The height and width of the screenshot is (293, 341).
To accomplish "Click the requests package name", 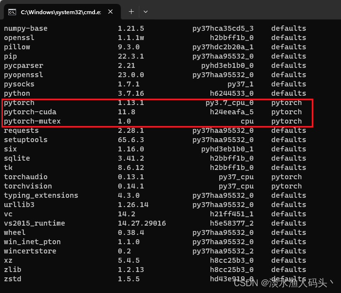I will 21,130.
